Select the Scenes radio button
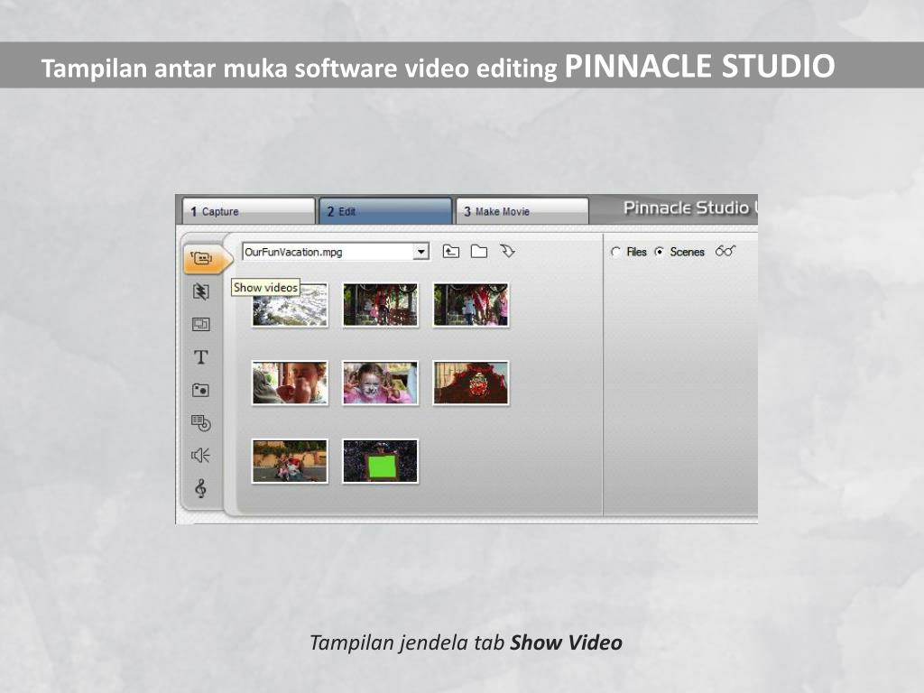 tap(660, 252)
